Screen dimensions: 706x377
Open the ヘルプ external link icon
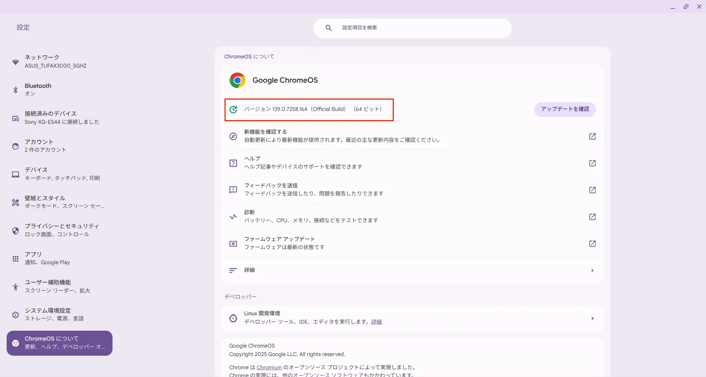(592, 163)
